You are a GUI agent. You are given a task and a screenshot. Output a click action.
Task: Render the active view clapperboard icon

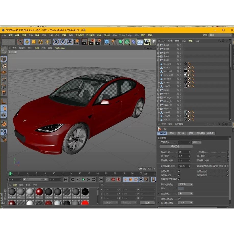84,42
